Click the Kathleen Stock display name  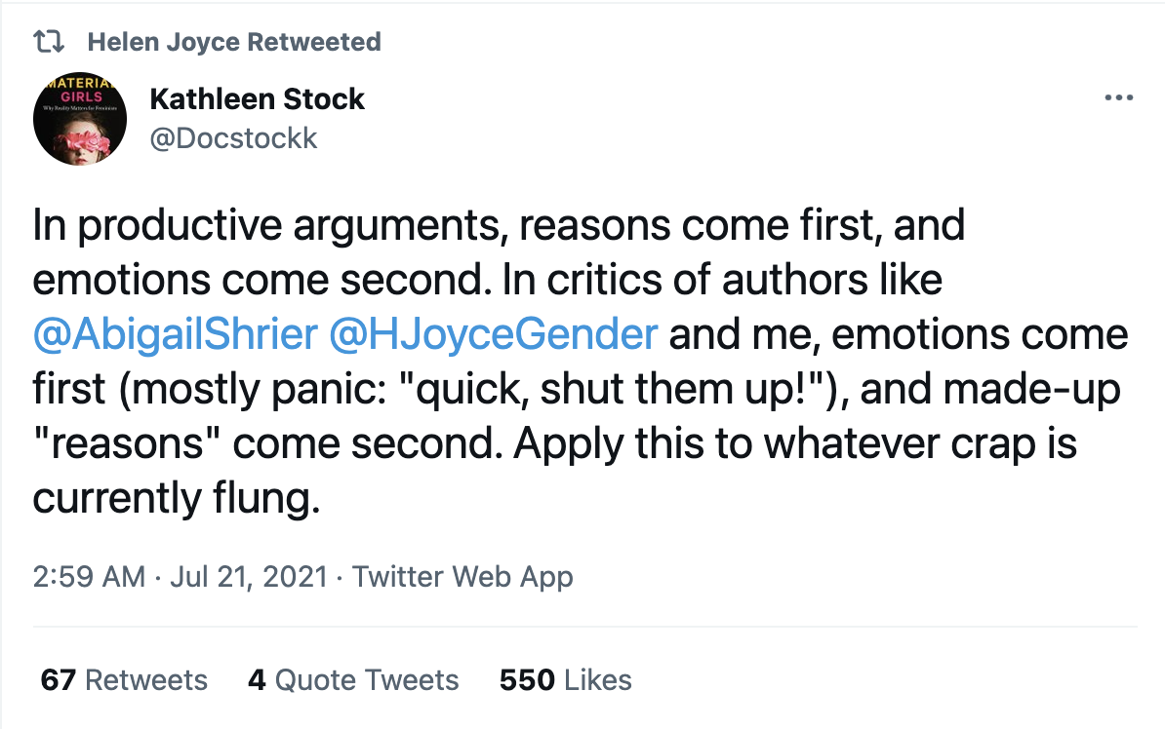[x=257, y=98]
